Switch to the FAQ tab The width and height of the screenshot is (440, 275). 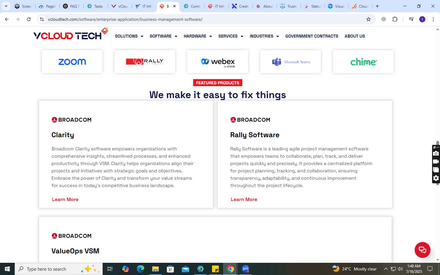coord(71,6)
